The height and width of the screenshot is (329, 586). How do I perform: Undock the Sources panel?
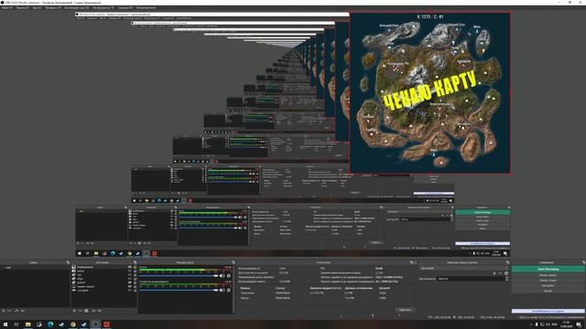tap(135, 262)
